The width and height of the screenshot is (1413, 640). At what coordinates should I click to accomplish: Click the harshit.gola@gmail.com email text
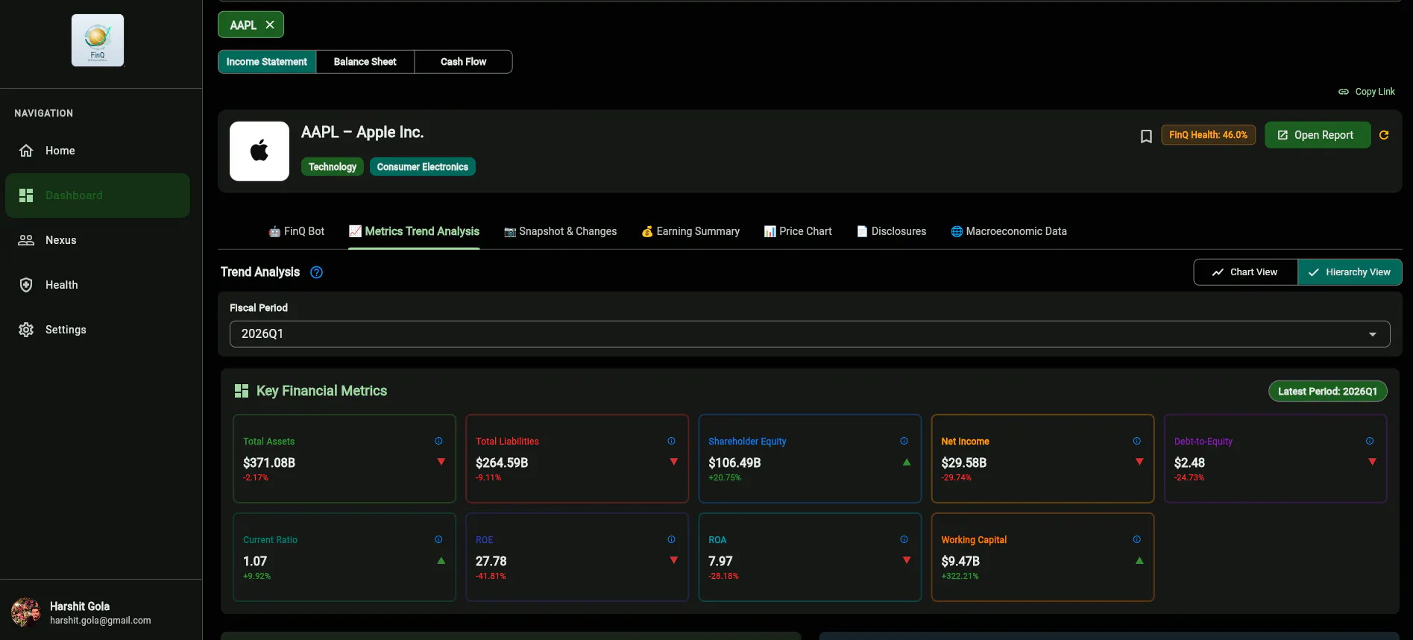tap(101, 621)
